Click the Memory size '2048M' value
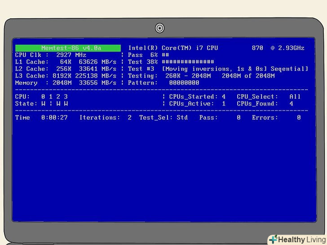 click(x=62, y=83)
